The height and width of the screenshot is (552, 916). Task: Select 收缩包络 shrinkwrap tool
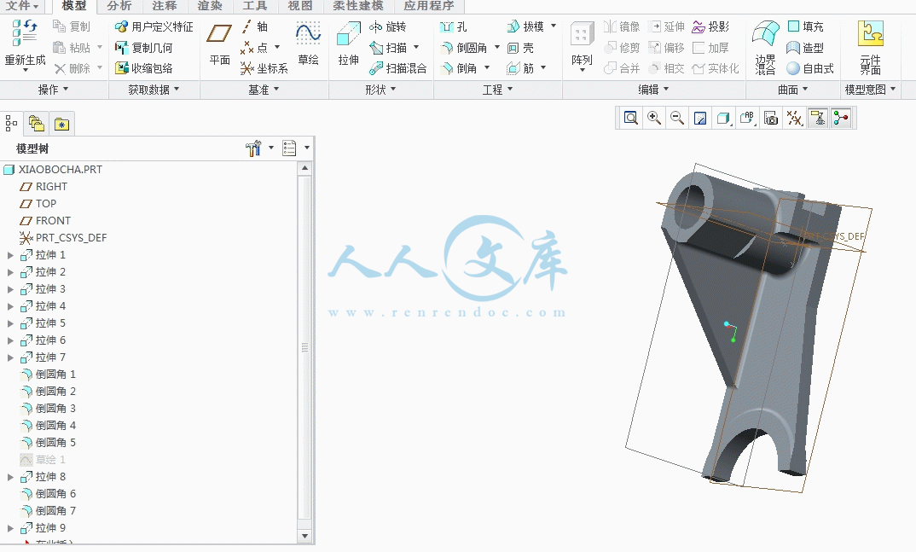[x=143, y=68]
